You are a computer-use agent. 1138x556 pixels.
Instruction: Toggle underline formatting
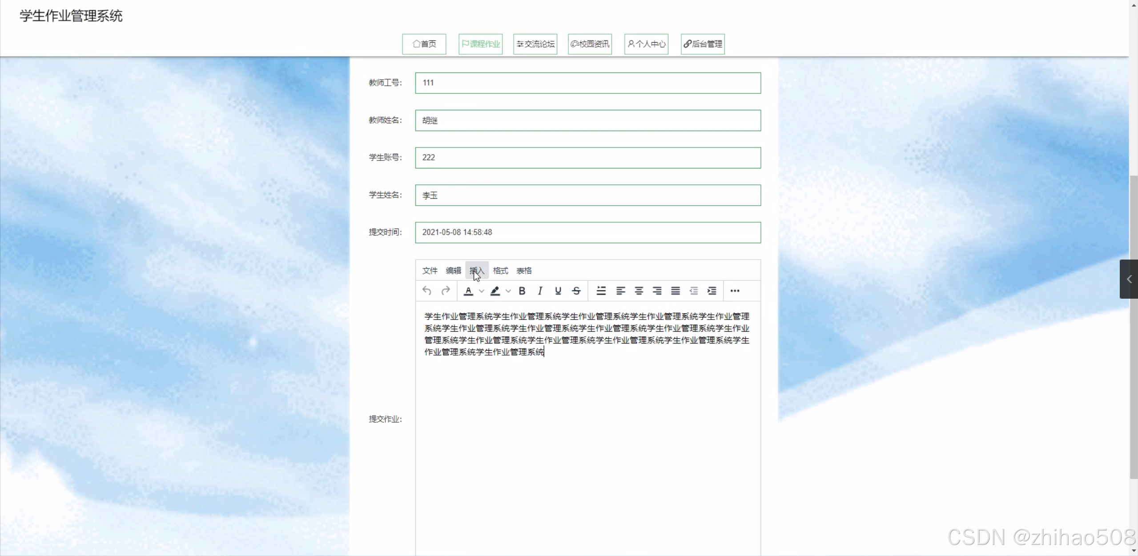(558, 291)
